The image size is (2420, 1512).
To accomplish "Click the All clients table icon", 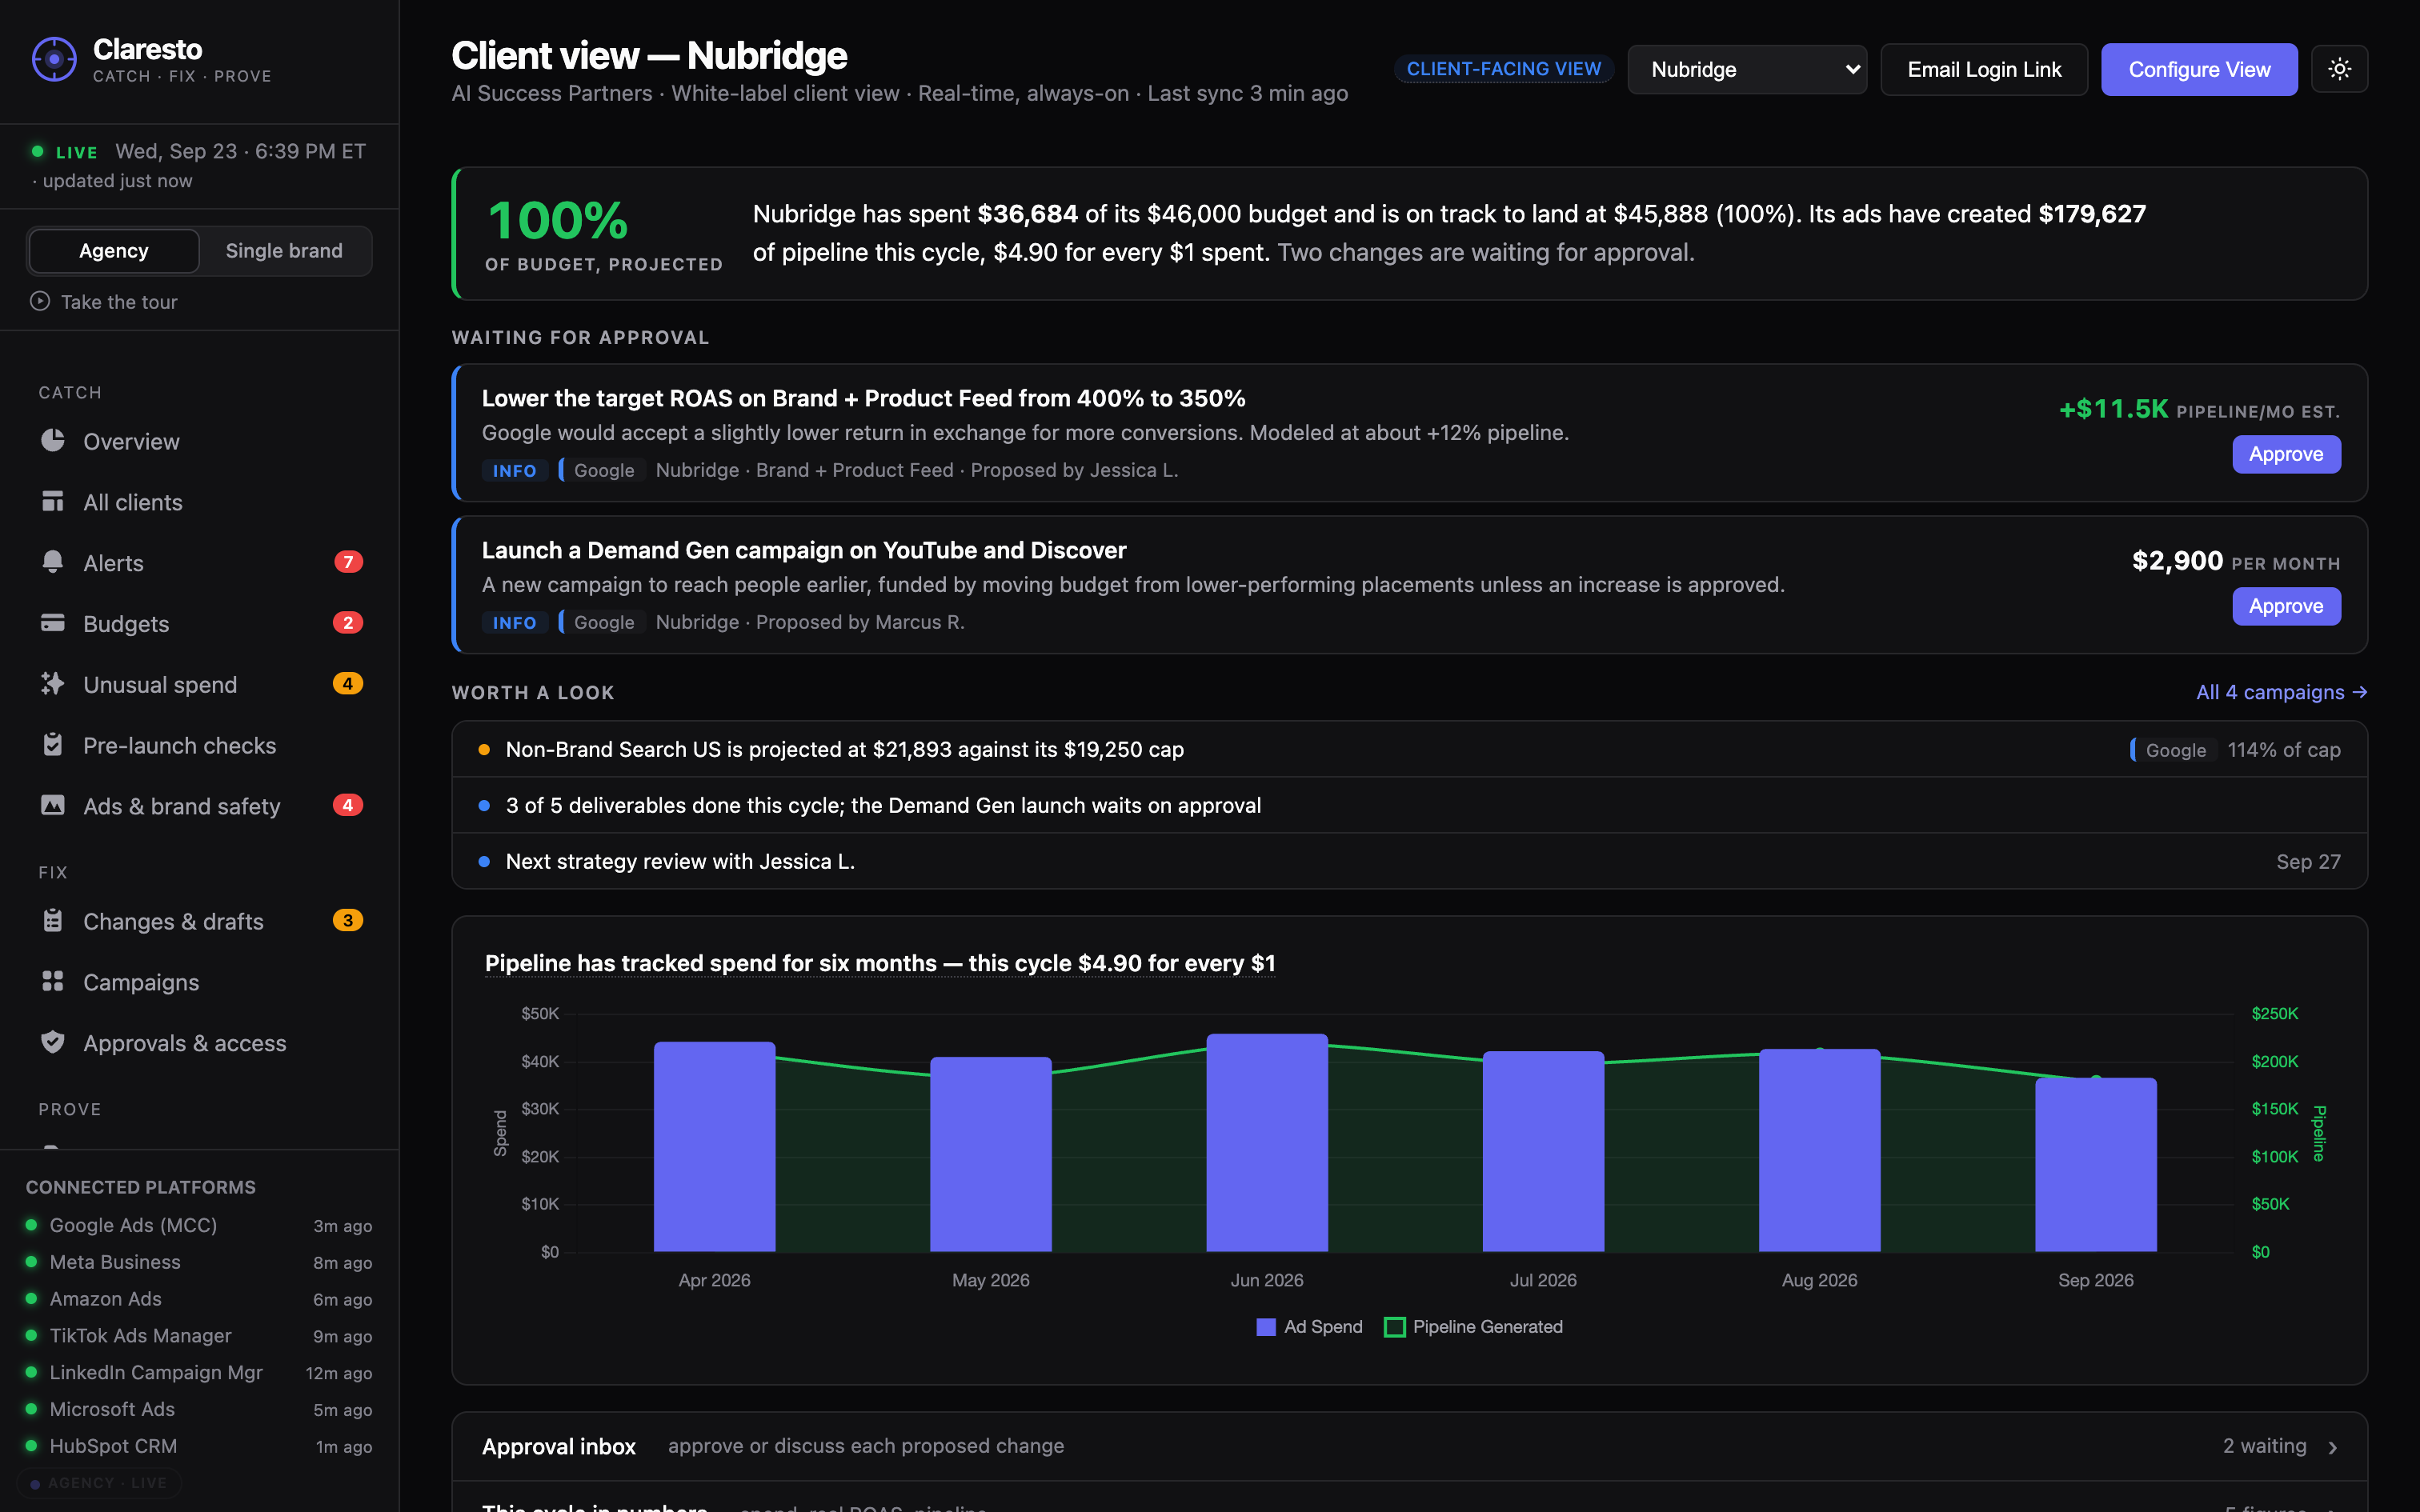I will tap(53, 502).
